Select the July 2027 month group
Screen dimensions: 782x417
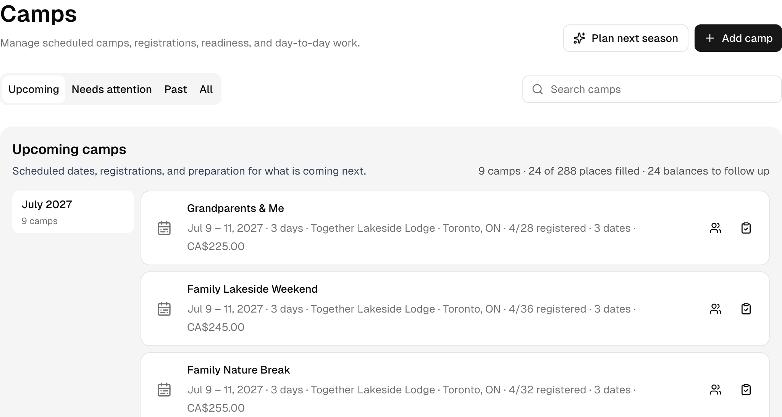pyautogui.click(x=73, y=212)
